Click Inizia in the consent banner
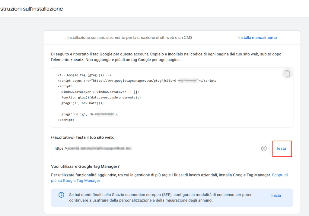Image resolution: width=309 pixels, height=216 pixels. coord(276,195)
